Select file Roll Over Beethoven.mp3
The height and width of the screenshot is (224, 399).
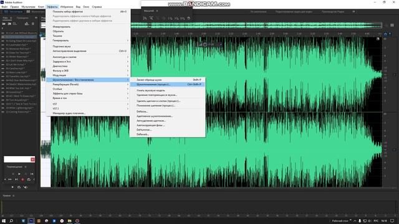click(21, 80)
